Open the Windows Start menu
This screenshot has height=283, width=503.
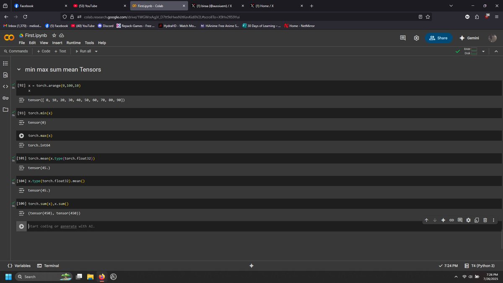click(8, 277)
